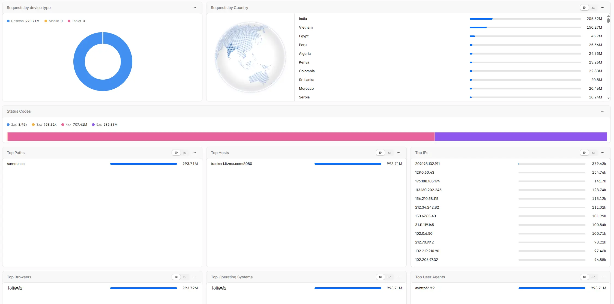Open the Top IPs ellipsis dropdown menu
Screen dimensions: 614x304
pos(603,153)
